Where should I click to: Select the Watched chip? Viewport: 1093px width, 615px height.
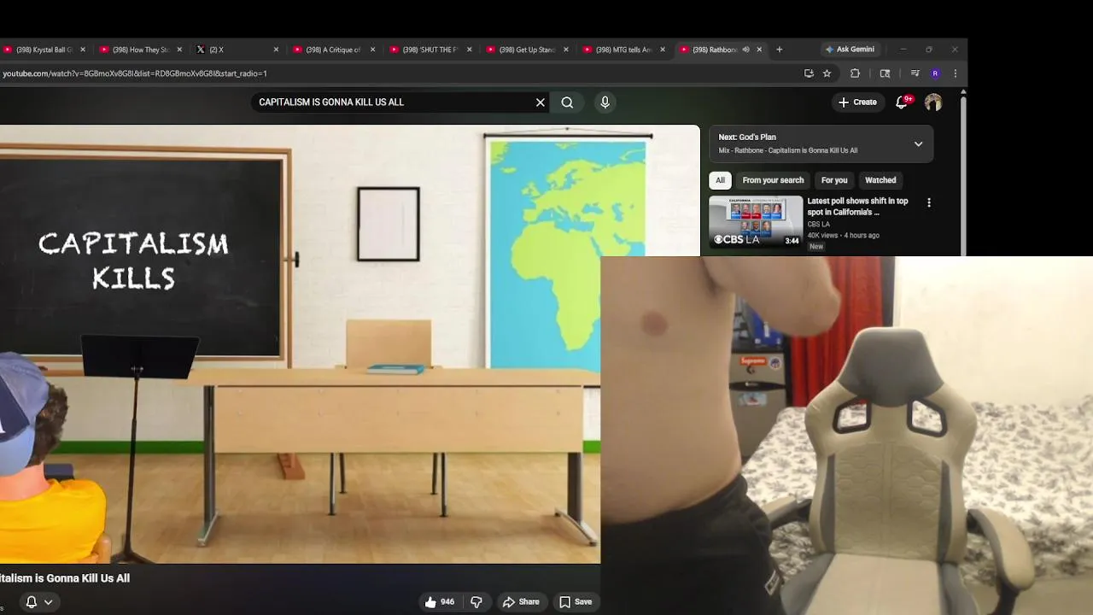tap(880, 180)
